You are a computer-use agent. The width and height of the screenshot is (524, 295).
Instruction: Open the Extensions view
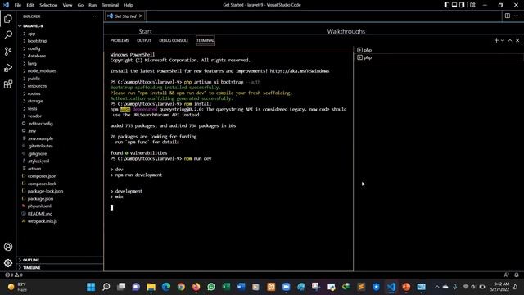pos(8,84)
